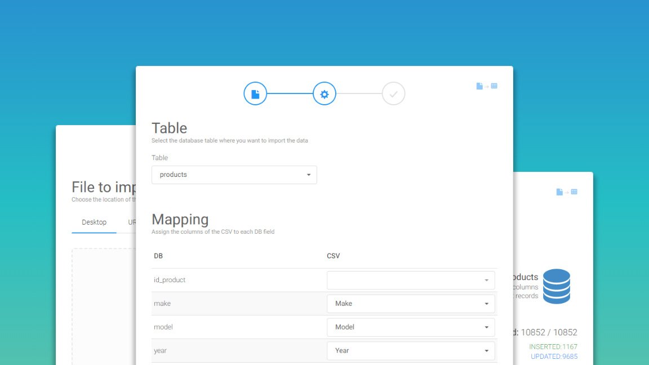Viewport: 649px width, 365px height.
Task: Open the products Table dropdown
Action: 234,175
